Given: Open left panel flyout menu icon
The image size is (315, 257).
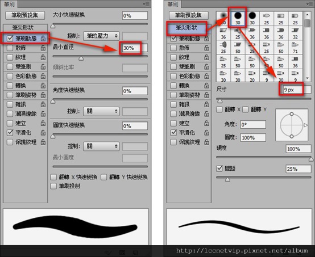Looking at the screenshot, I should point(147,4).
